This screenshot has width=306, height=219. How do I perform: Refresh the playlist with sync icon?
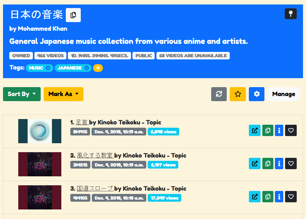[x=219, y=94]
